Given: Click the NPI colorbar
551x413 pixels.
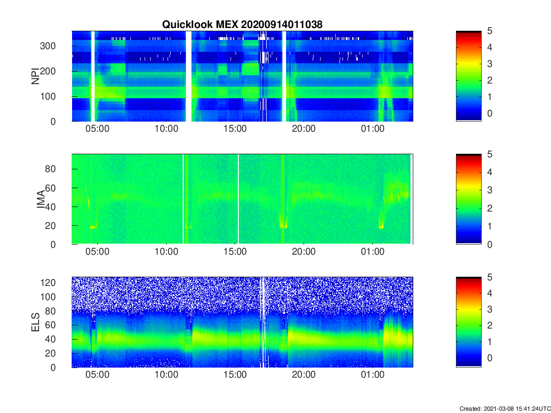Looking at the screenshot, I should 468,76.
